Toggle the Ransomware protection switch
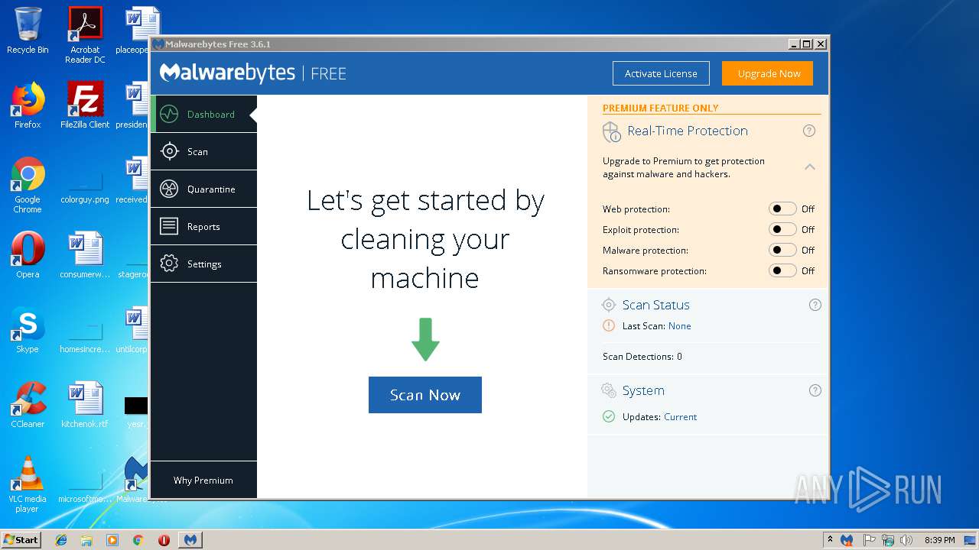The image size is (979, 550). point(782,270)
